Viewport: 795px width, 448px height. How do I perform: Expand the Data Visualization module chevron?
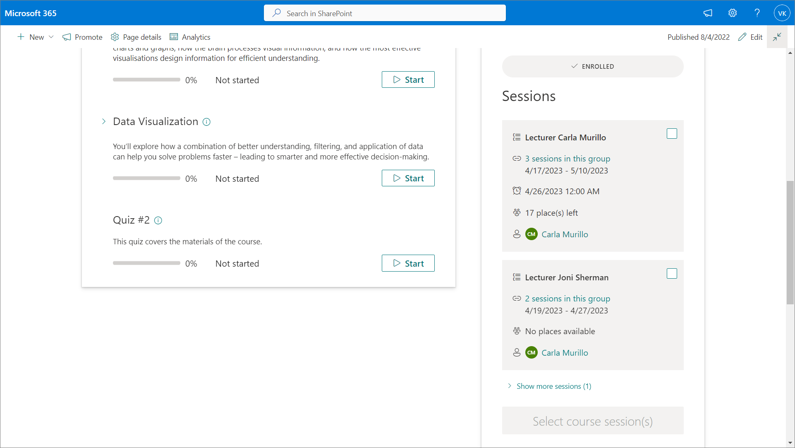point(103,122)
